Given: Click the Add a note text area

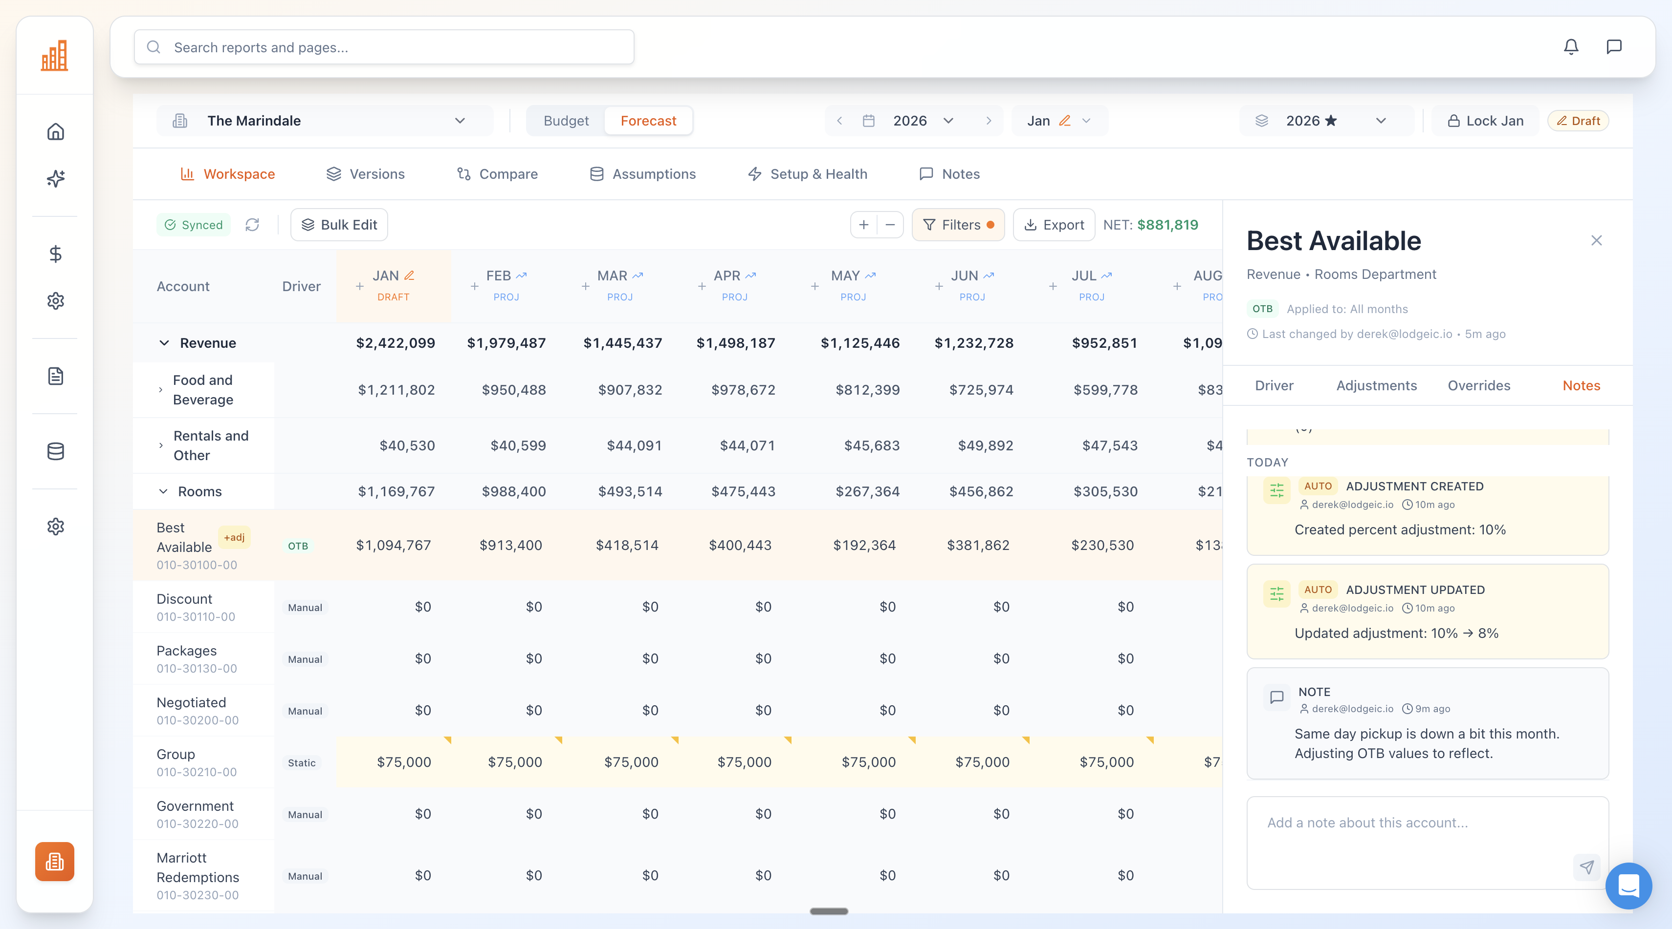Looking at the screenshot, I should [x=1427, y=842].
